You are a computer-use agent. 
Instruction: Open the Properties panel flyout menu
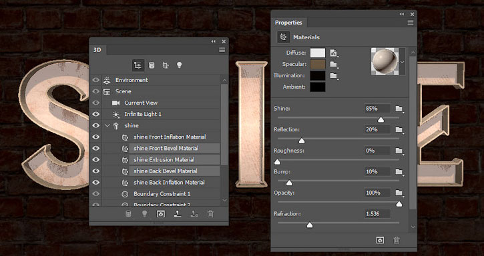[410, 23]
